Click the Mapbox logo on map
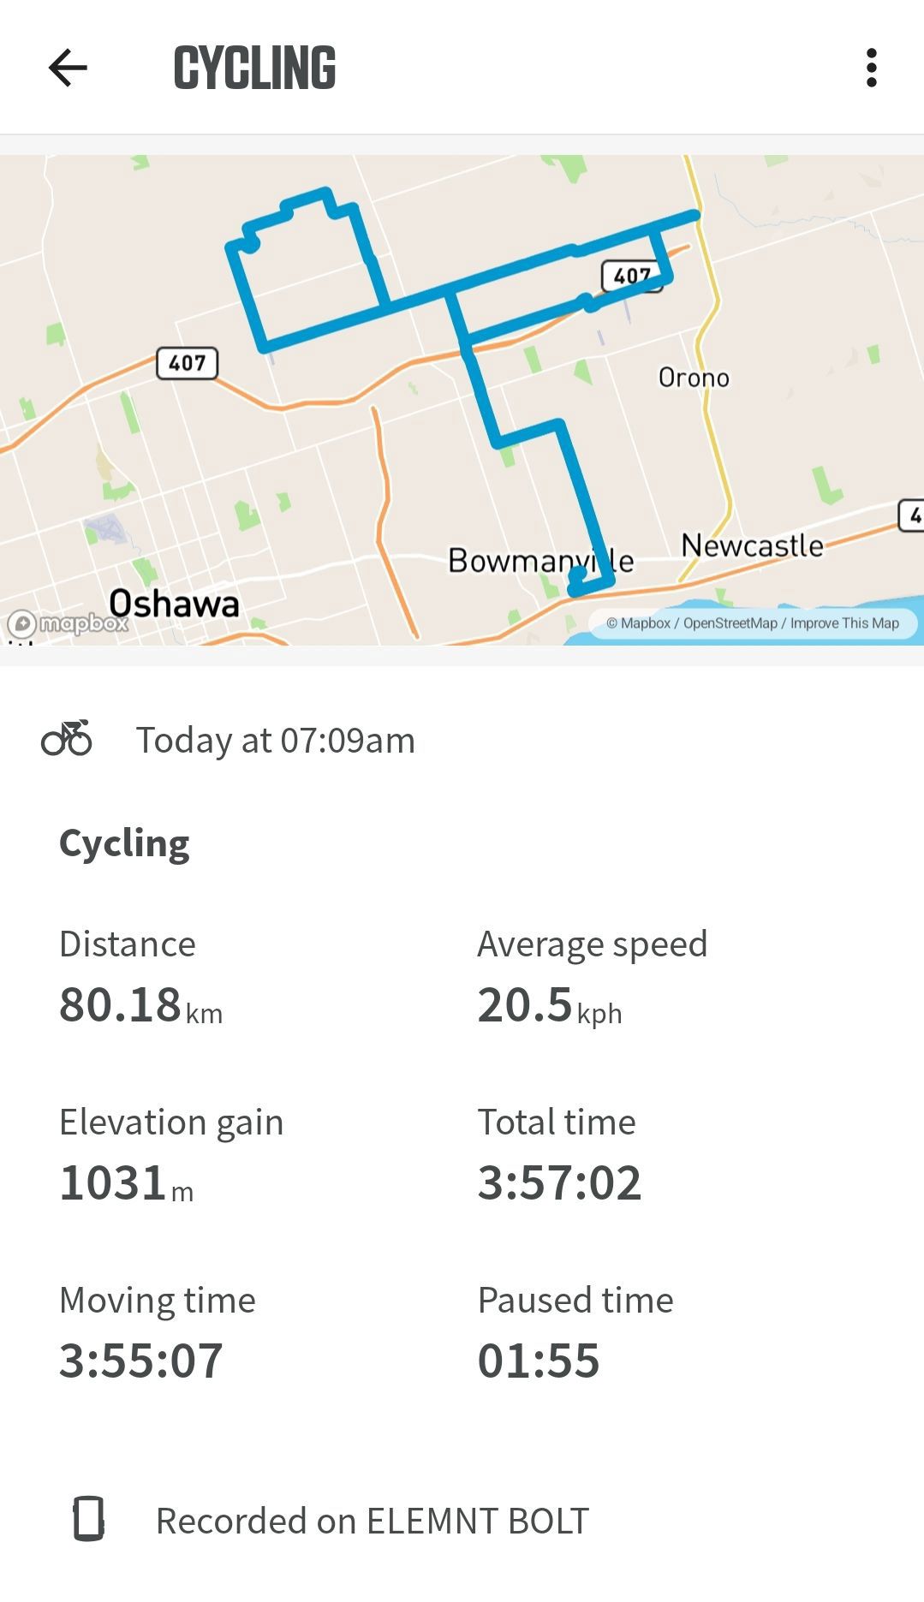924x1602 pixels. 68,622
